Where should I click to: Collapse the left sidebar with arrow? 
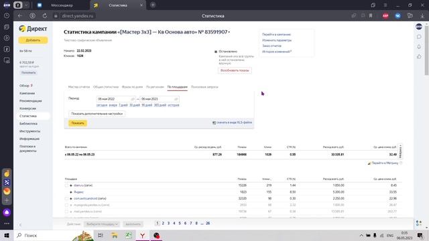coord(20,225)
